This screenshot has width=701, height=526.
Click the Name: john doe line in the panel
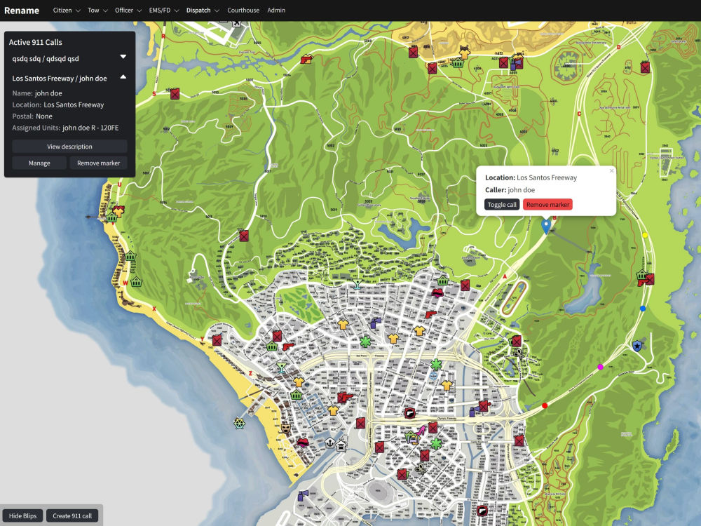coord(37,93)
